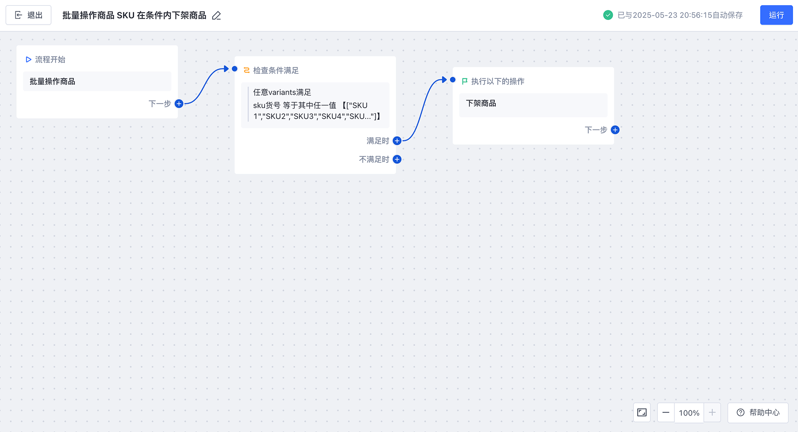This screenshot has height=432, width=798.
Task: Click workflow title 批量操作商品 SKU 在条件内下架商品
Action: 134,15
